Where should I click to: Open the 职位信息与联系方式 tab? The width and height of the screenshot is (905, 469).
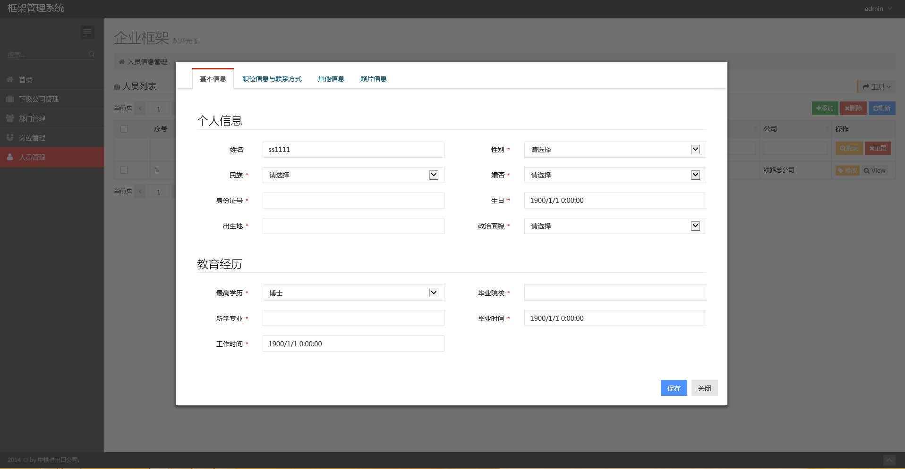point(271,78)
